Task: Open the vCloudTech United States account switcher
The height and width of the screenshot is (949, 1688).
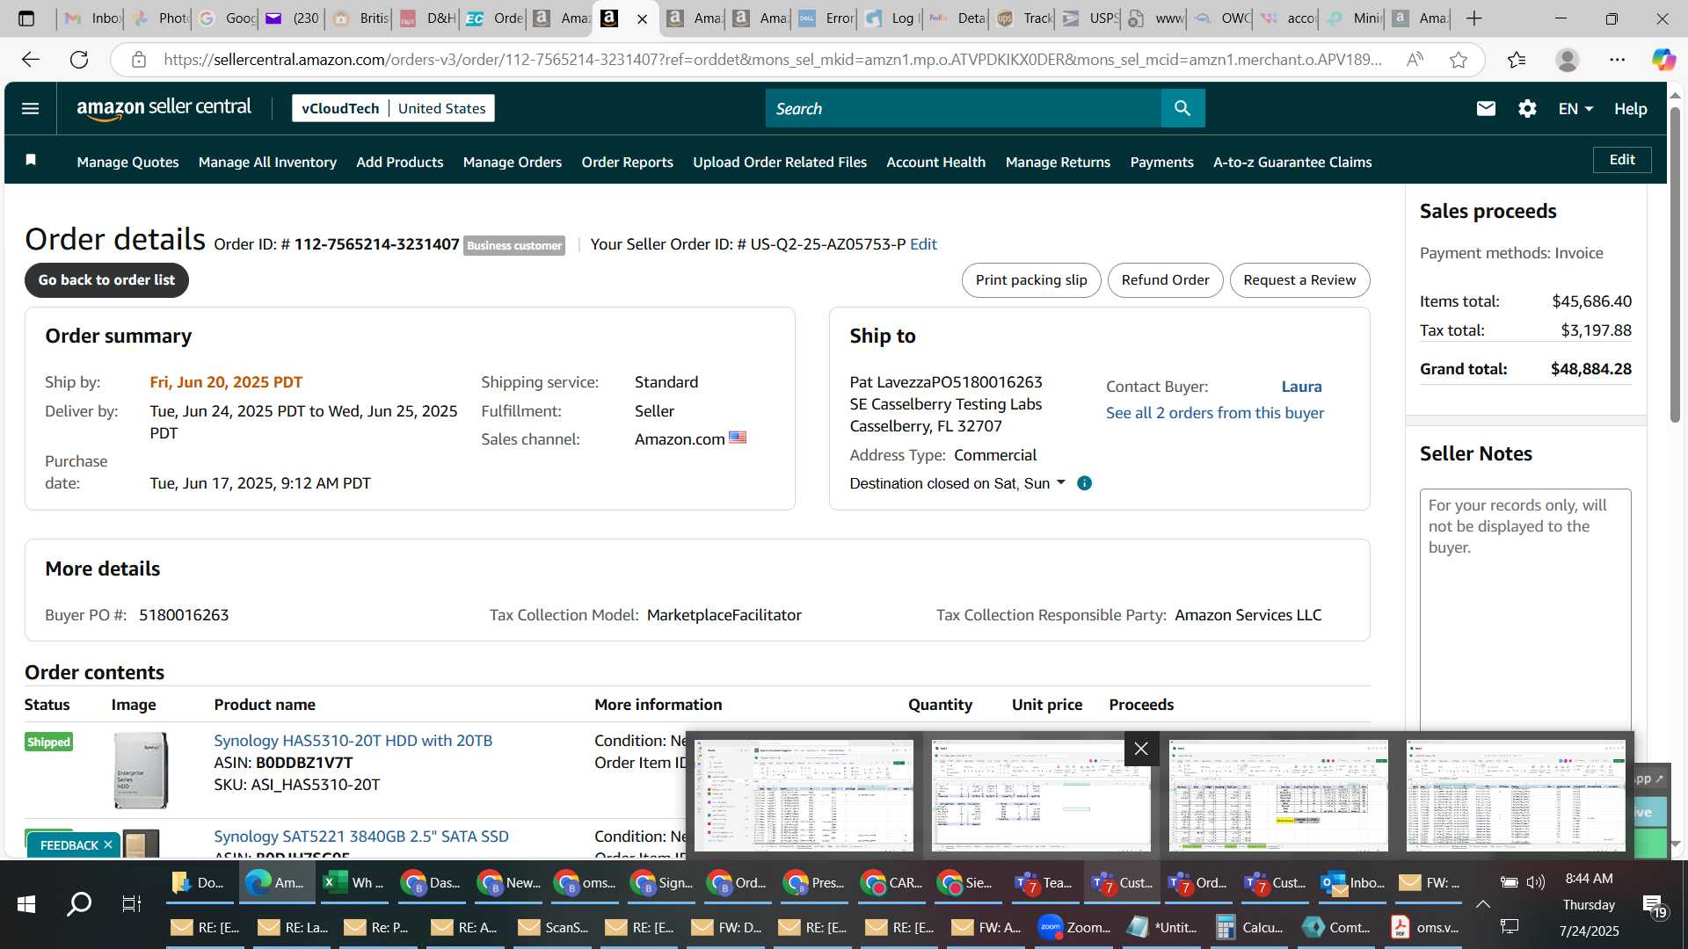Action: (393, 108)
